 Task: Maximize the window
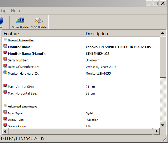[156, 3]
